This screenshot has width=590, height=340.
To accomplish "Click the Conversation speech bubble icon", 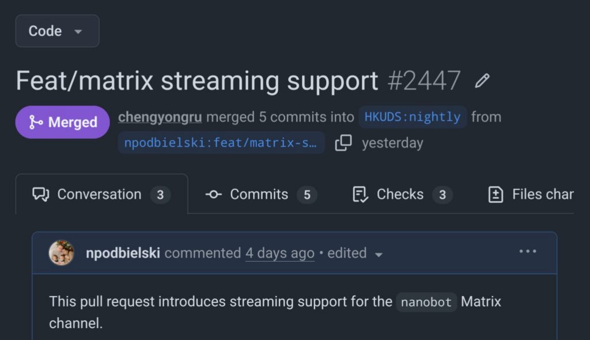I will coord(41,195).
